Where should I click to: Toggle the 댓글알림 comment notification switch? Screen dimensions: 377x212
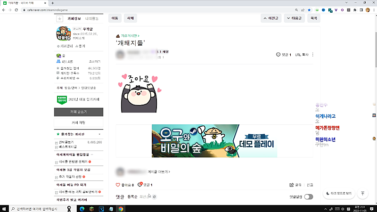coord(309,196)
